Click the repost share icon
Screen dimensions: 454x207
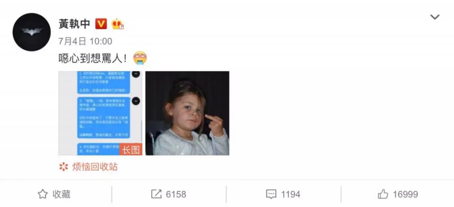coord(157,194)
